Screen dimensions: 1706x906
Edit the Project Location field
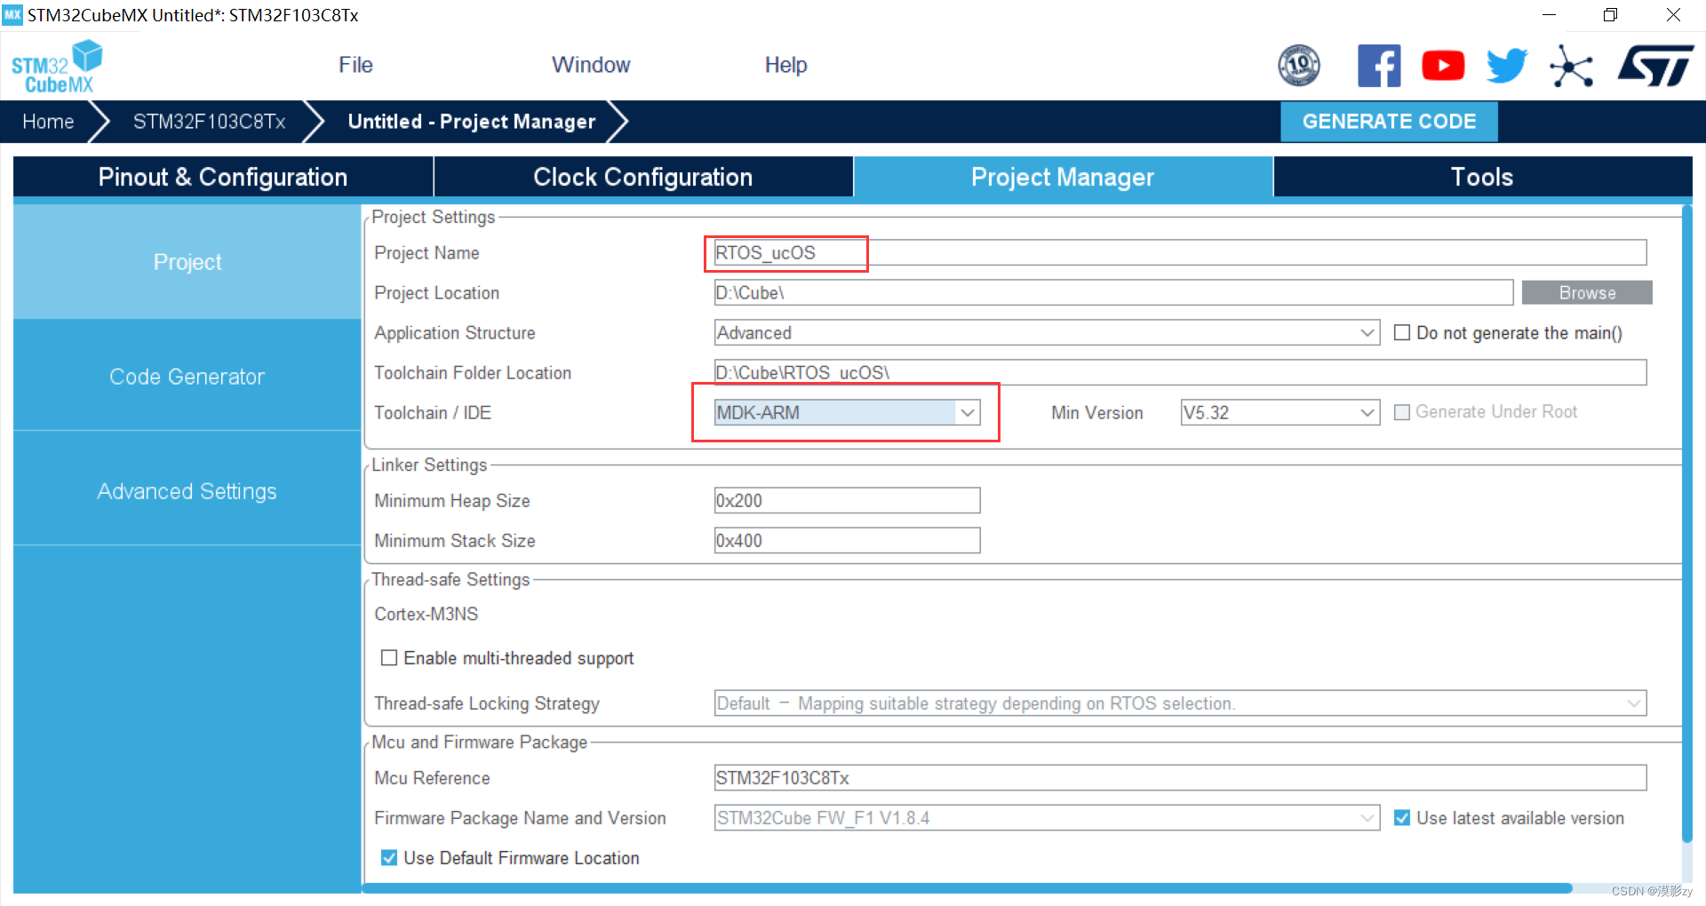coord(1113,293)
